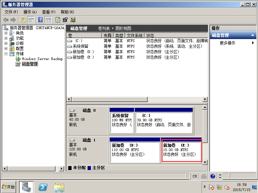Collapse the 存储 tree node
The height and width of the screenshot is (193, 258).
tap(6, 54)
